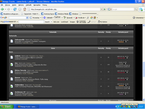
Task: Open the Pobieralnia forum link
Action: pos(19,85)
